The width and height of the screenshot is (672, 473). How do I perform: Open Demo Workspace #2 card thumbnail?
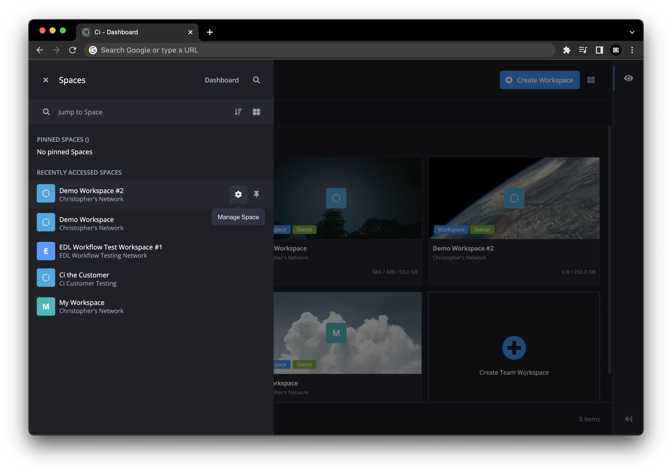[514, 198]
